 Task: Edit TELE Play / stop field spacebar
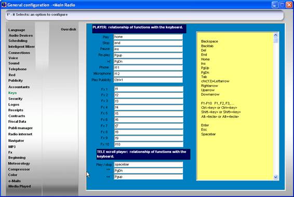click(x=149, y=164)
